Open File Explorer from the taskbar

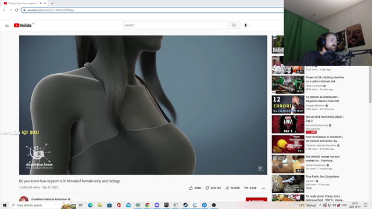click(100, 205)
